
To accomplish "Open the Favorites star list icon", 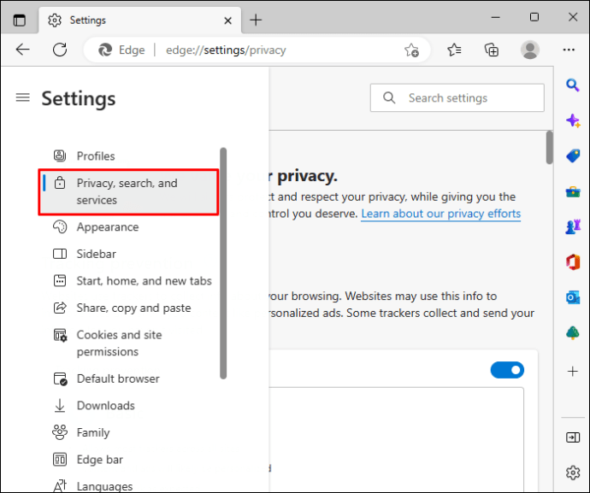I will pos(454,50).
